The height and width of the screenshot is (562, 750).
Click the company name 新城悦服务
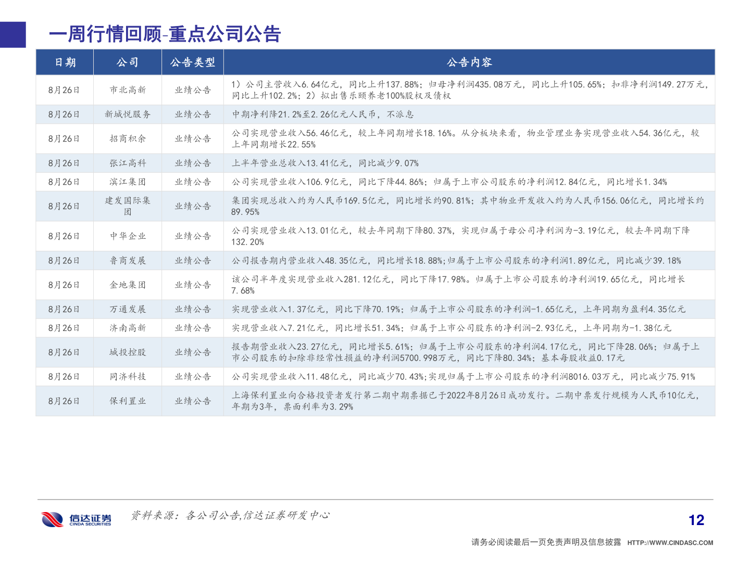[x=127, y=114]
